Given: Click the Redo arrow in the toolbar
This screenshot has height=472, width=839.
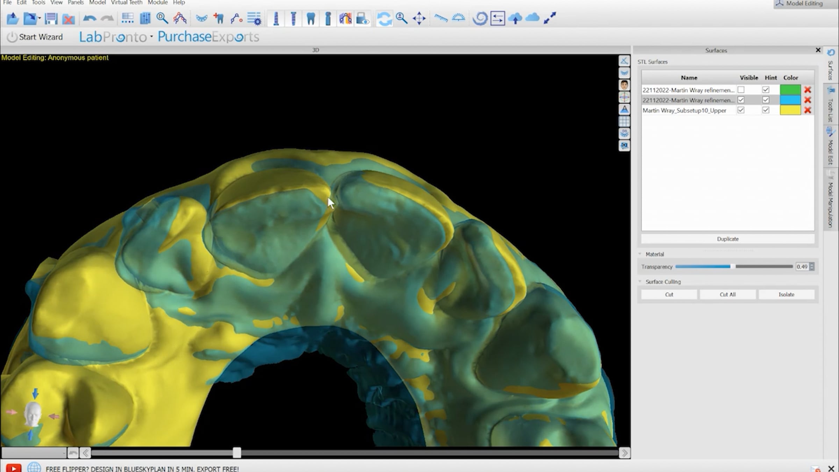Looking at the screenshot, I should 107,18.
